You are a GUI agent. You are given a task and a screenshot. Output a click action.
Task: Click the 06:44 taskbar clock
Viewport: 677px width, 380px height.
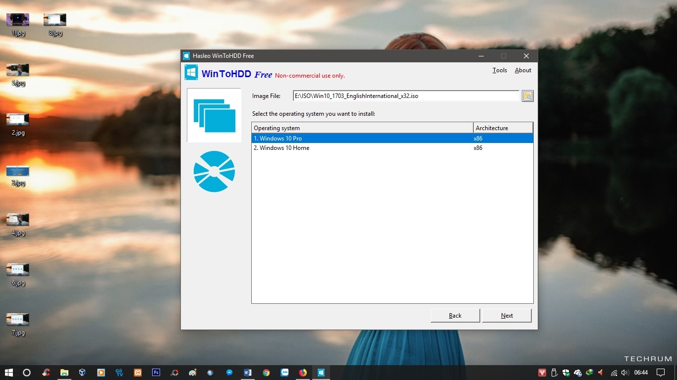tap(641, 373)
